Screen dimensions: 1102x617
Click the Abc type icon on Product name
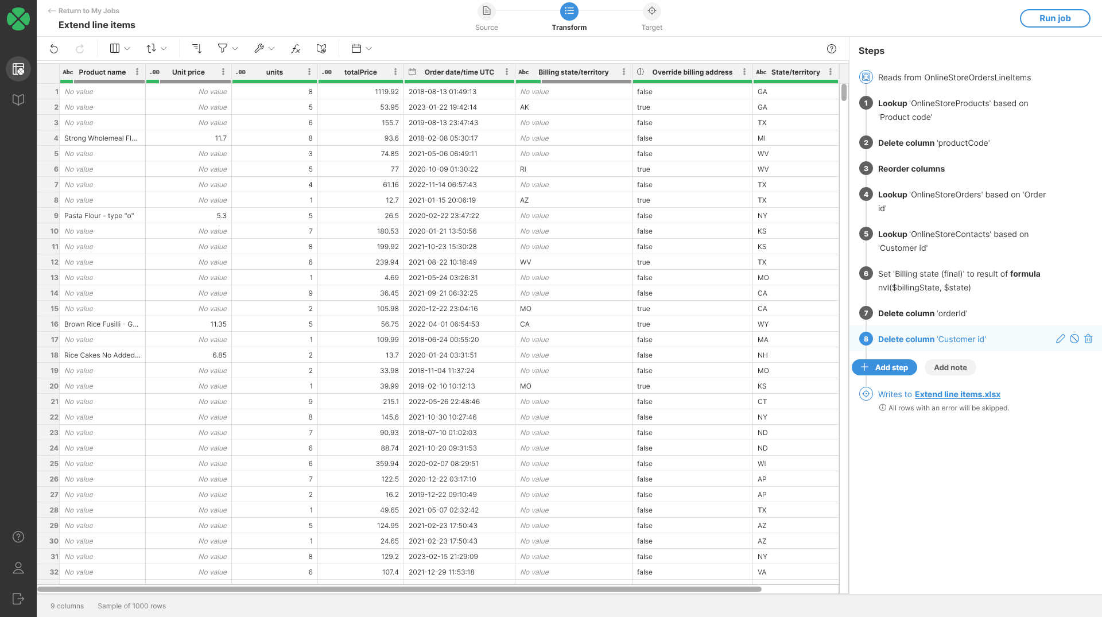point(68,72)
